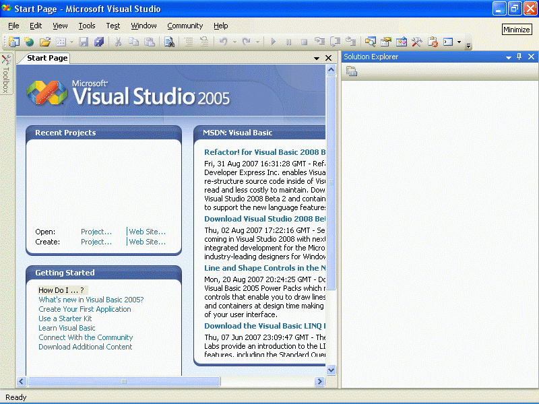Open the Error List toolbar icon
The image size is (539, 404).
click(x=433, y=42)
